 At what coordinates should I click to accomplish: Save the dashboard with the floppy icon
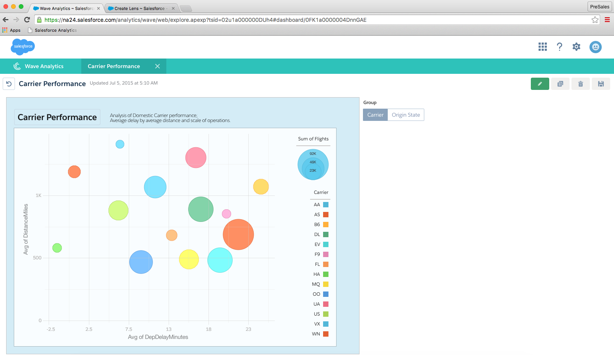[x=601, y=84]
